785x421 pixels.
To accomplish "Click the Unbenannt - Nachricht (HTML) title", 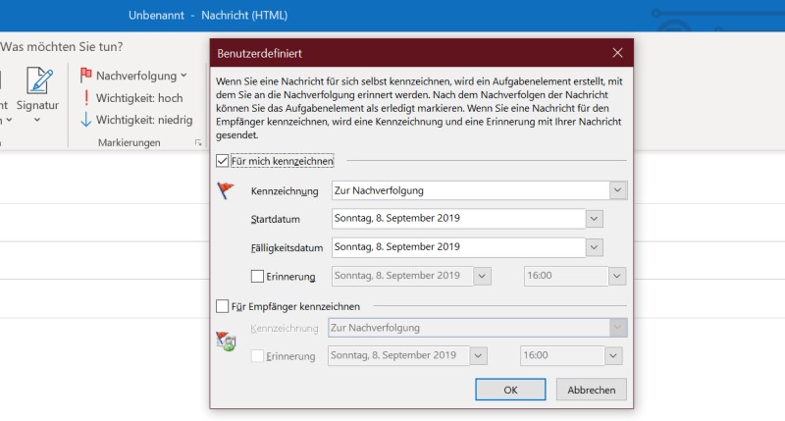I will pyautogui.click(x=208, y=15).
